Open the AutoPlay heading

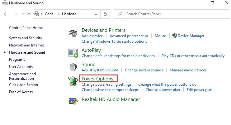point(91,50)
